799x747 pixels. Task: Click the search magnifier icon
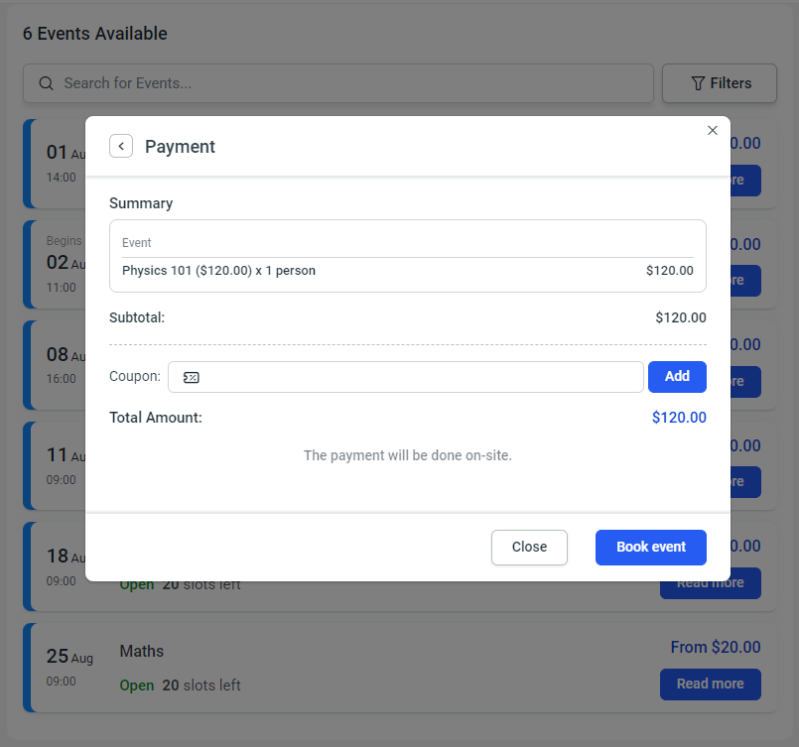coord(46,83)
